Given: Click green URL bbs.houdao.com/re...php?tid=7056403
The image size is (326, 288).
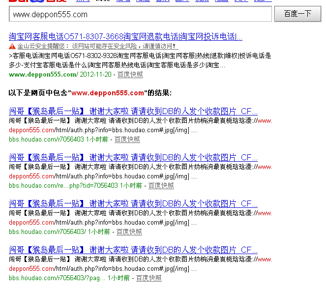Looking at the screenshot, I should click(x=75, y=185).
